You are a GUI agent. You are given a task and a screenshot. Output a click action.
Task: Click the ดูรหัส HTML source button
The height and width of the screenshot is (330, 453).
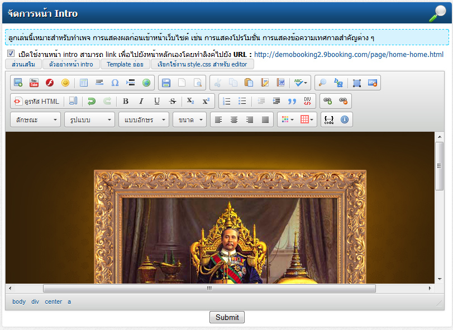[x=37, y=101]
